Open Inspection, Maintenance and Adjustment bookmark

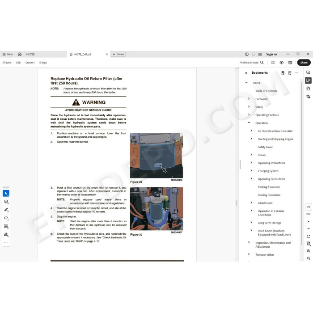[273, 245]
